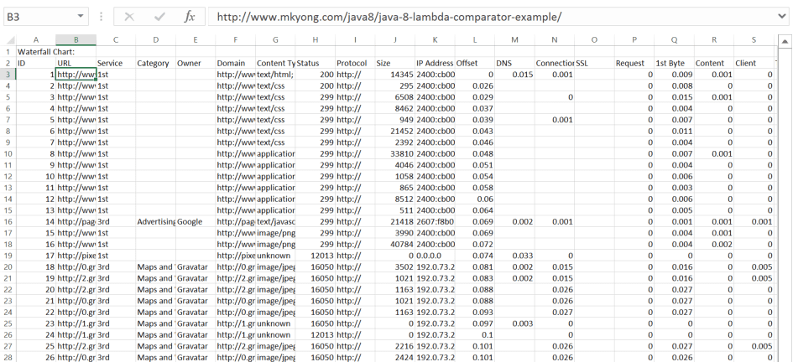
Task: Click the 'URL' header cell
Action: (x=76, y=63)
